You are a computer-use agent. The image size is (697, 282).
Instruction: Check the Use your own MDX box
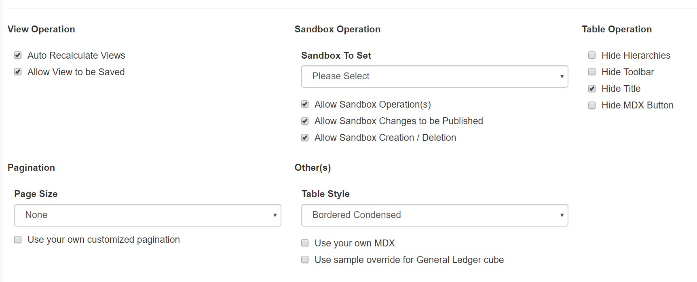(x=305, y=243)
